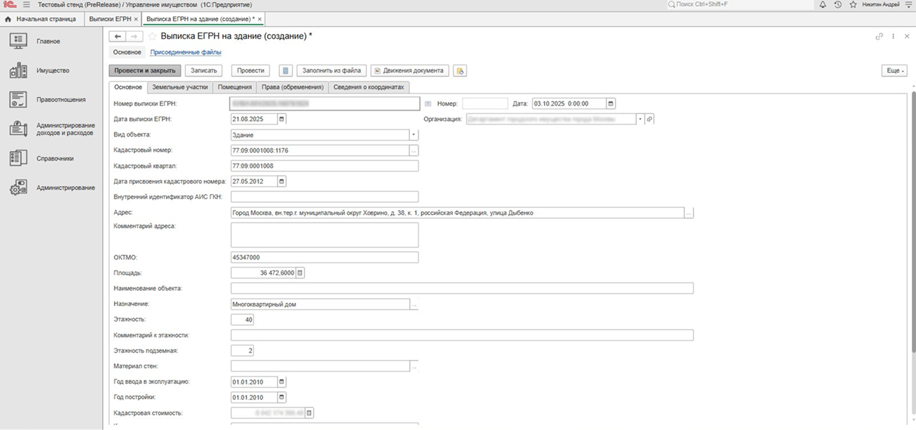Click the Провести и закрыть button

coord(144,70)
